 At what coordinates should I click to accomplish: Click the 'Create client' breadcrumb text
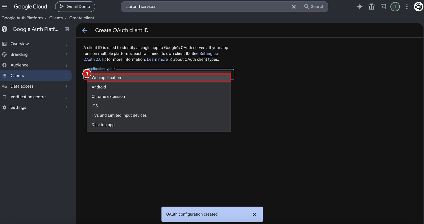click(82, 18)
